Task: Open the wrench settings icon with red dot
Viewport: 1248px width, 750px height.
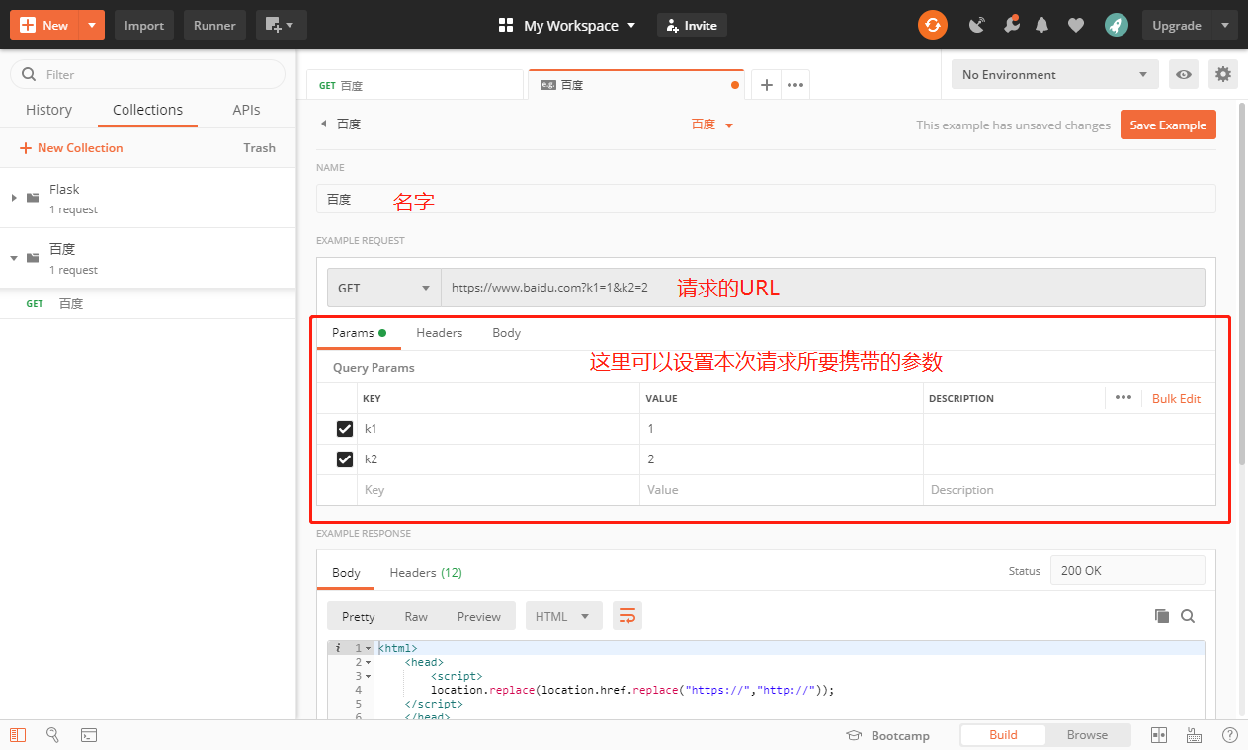Action: pyautogui.click(x=1011, y=24)
